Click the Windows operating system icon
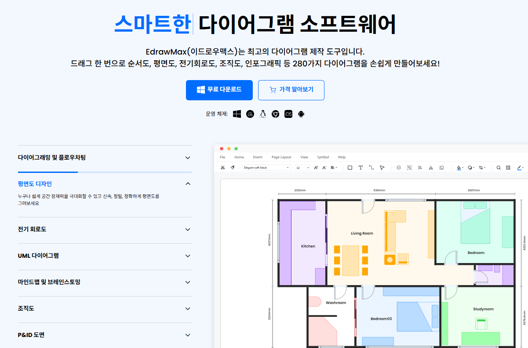This screenshot has height=348, width=528. 237,114
